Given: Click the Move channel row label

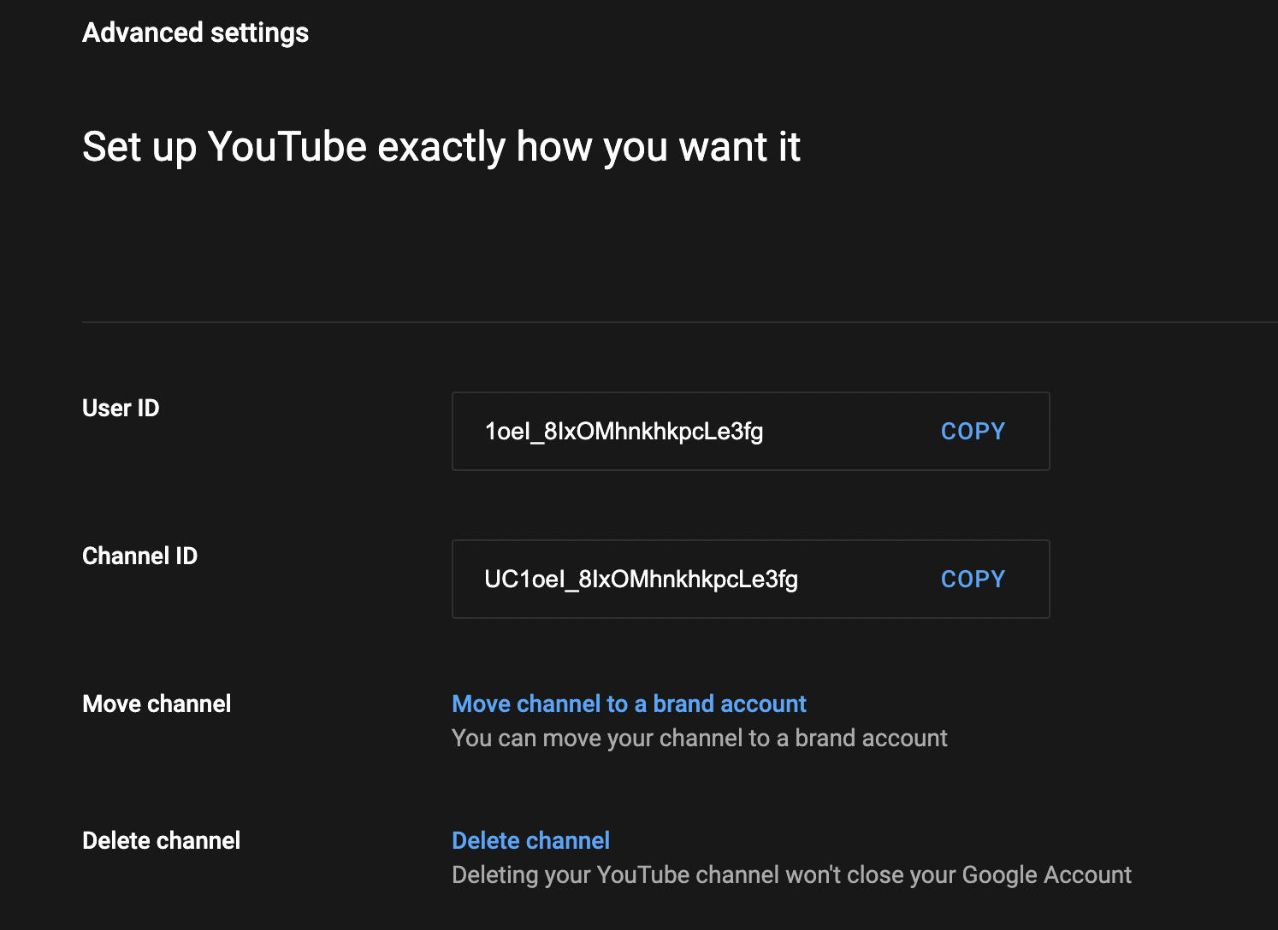Looking at the screenshot, I should tap(157, 703).
